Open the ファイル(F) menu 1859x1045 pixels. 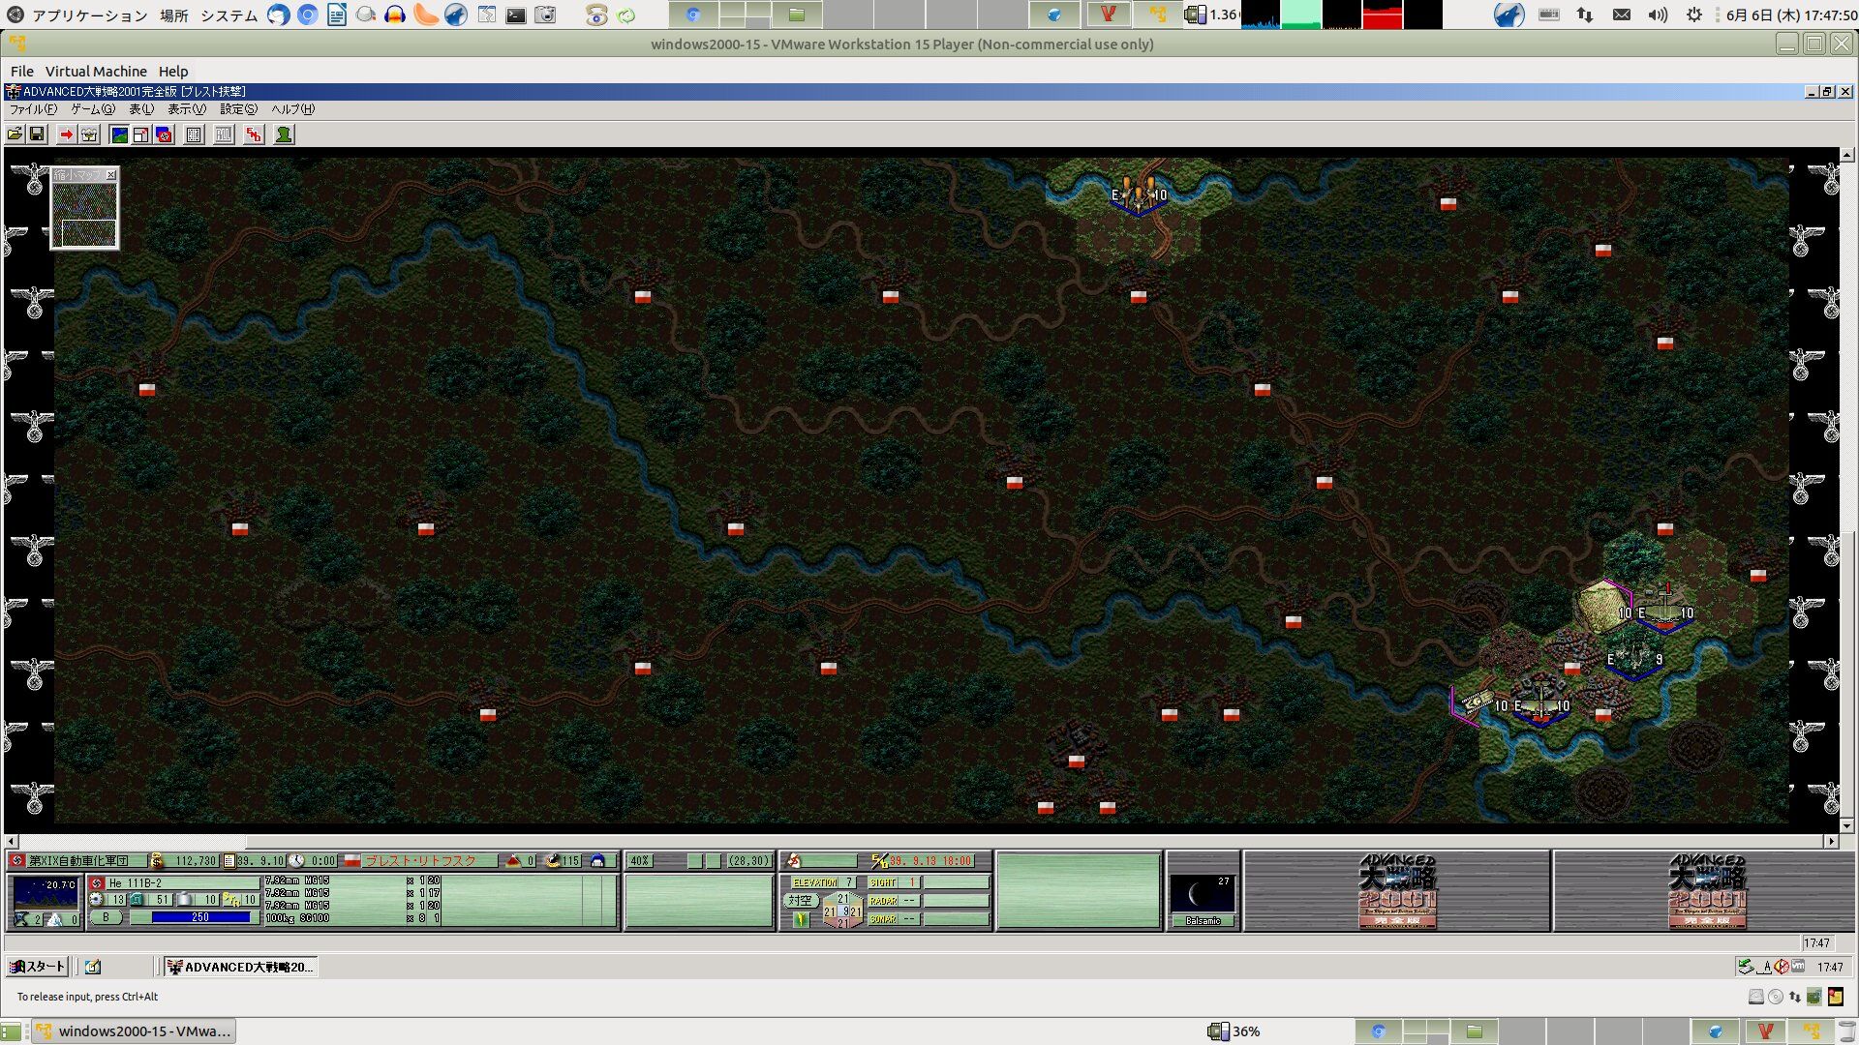[33, 109]
